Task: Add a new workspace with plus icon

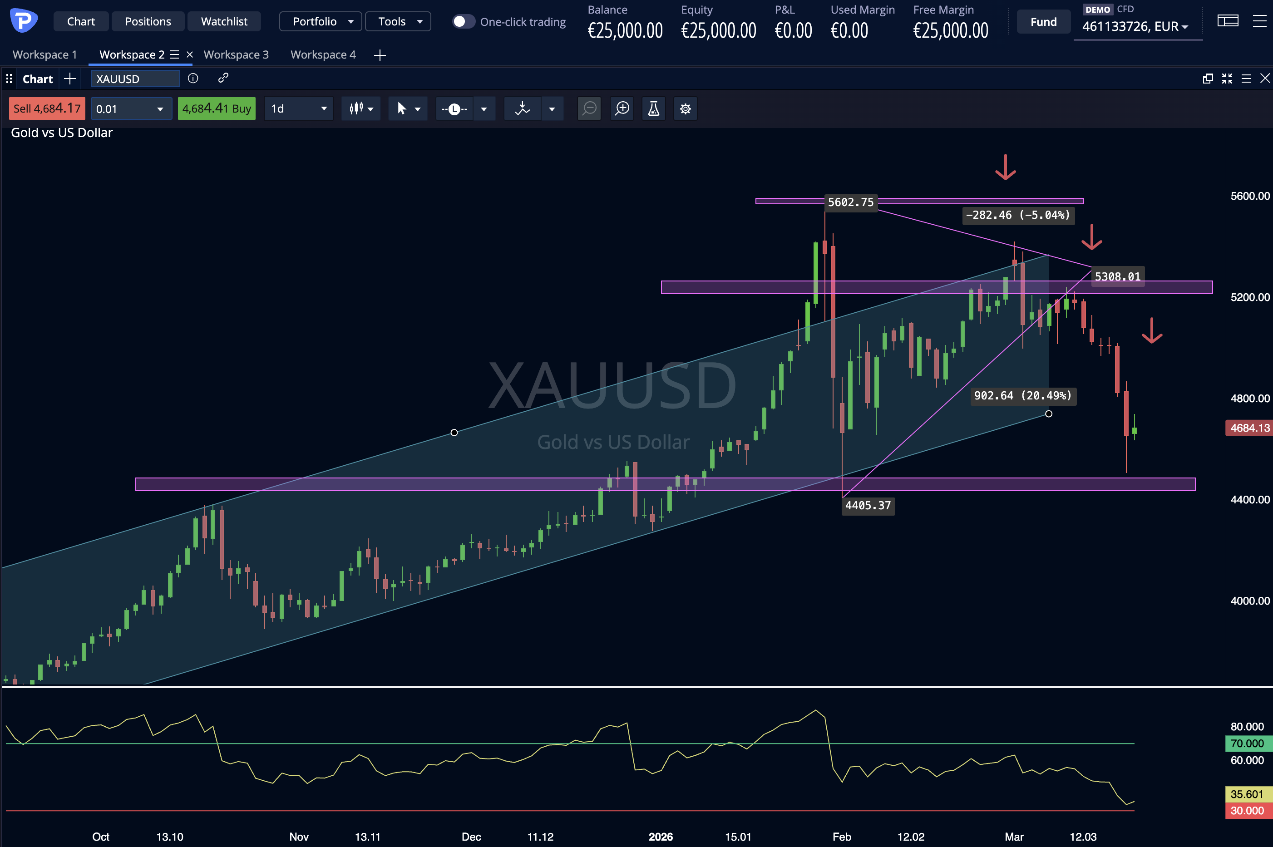Action: tap(380, 55)
